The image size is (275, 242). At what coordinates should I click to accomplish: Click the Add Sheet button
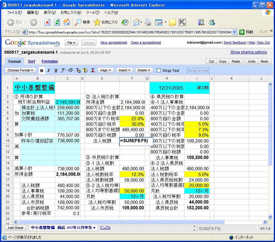click(15, 228)
